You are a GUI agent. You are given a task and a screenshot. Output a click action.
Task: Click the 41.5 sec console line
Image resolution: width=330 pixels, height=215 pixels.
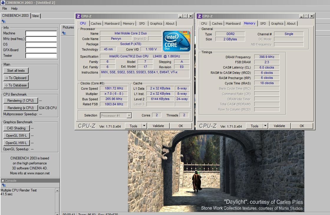[x=6, y=194]
